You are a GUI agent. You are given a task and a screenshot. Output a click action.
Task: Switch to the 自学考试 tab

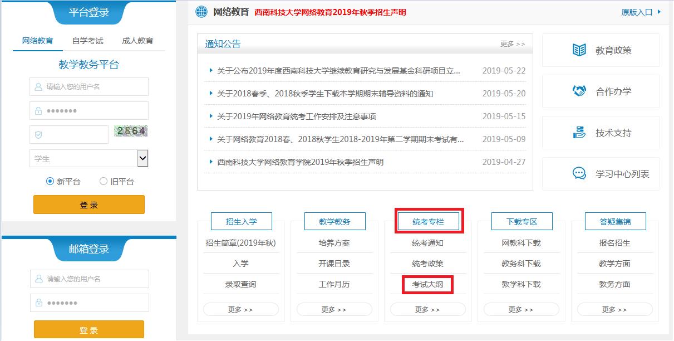tap(87, 41)
